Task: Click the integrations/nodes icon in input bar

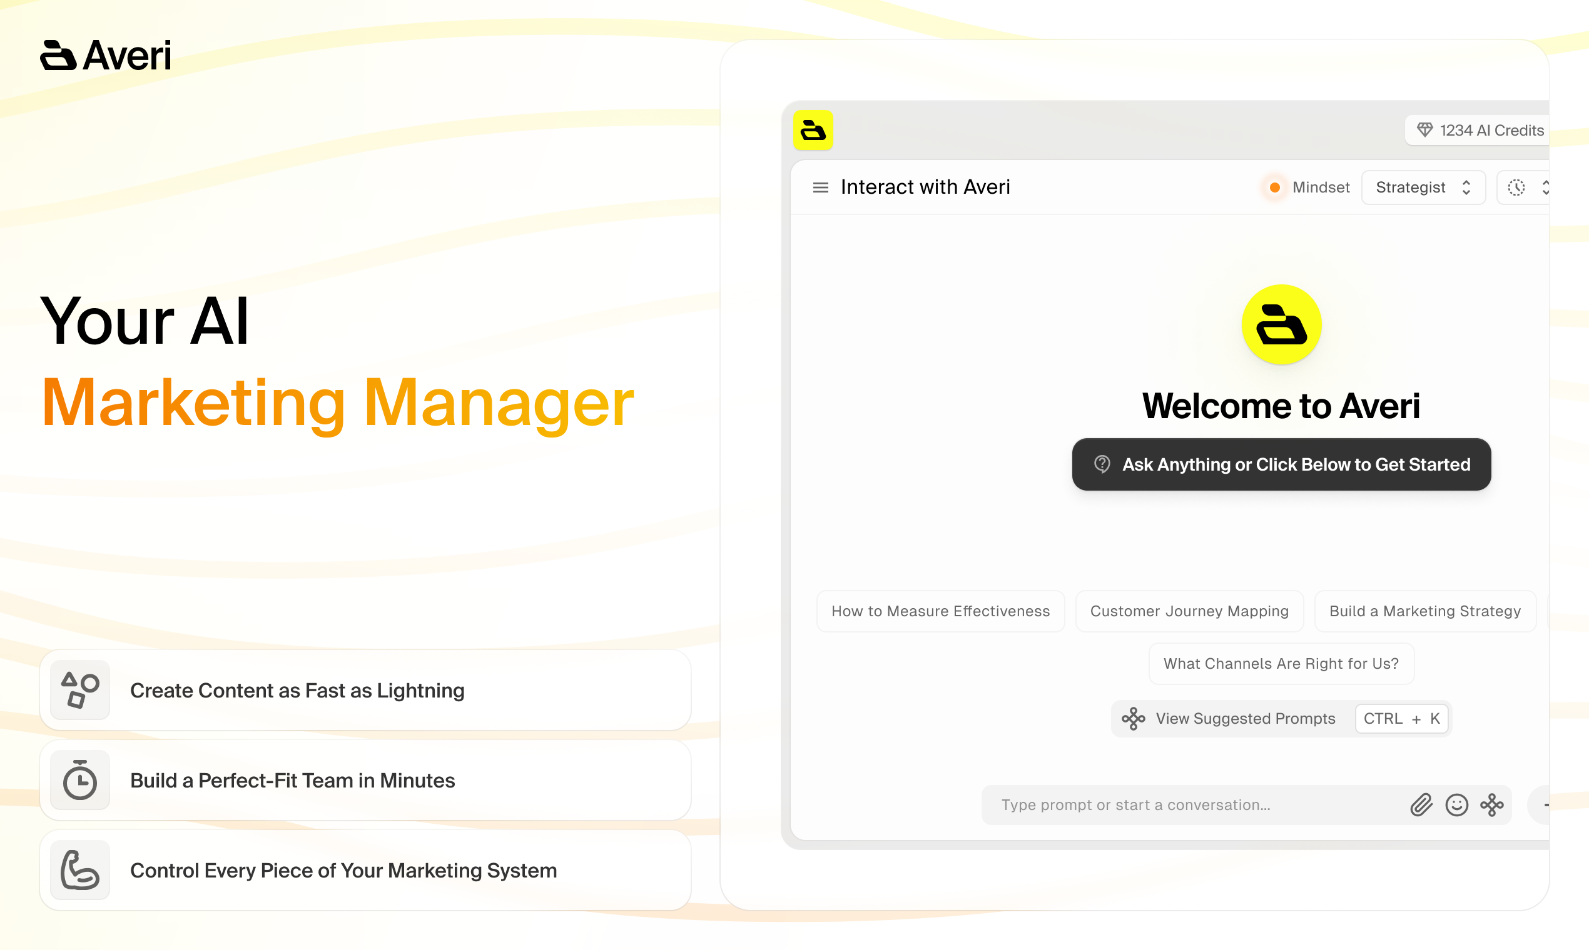Action: pos(1491,804)
